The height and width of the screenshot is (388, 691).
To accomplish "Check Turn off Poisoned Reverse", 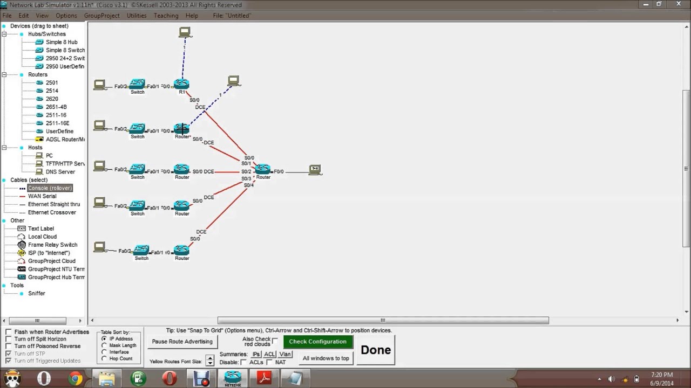I will (8, 346).
